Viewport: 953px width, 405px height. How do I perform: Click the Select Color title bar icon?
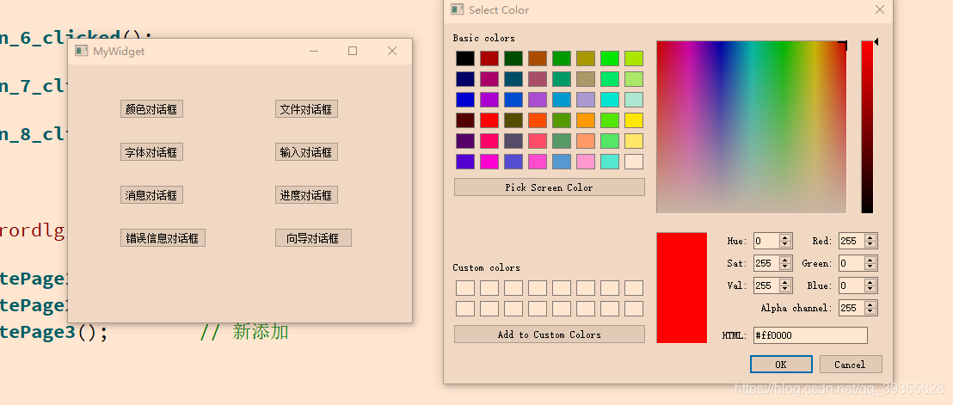[x=457, y=9]
